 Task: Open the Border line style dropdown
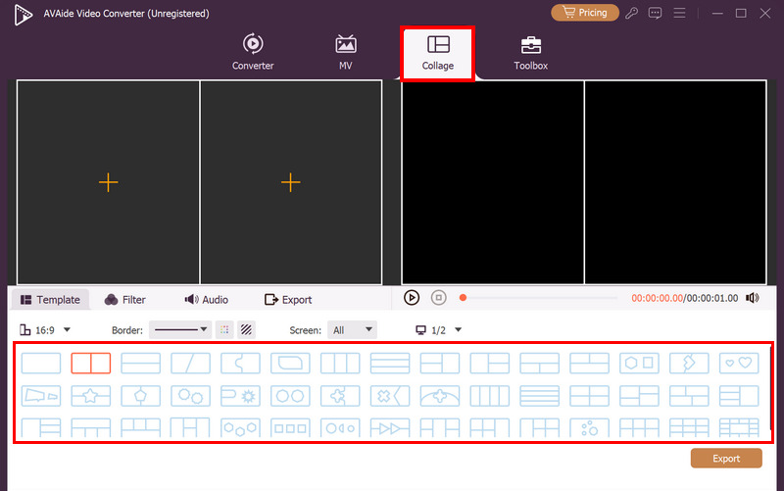[182, 330]
